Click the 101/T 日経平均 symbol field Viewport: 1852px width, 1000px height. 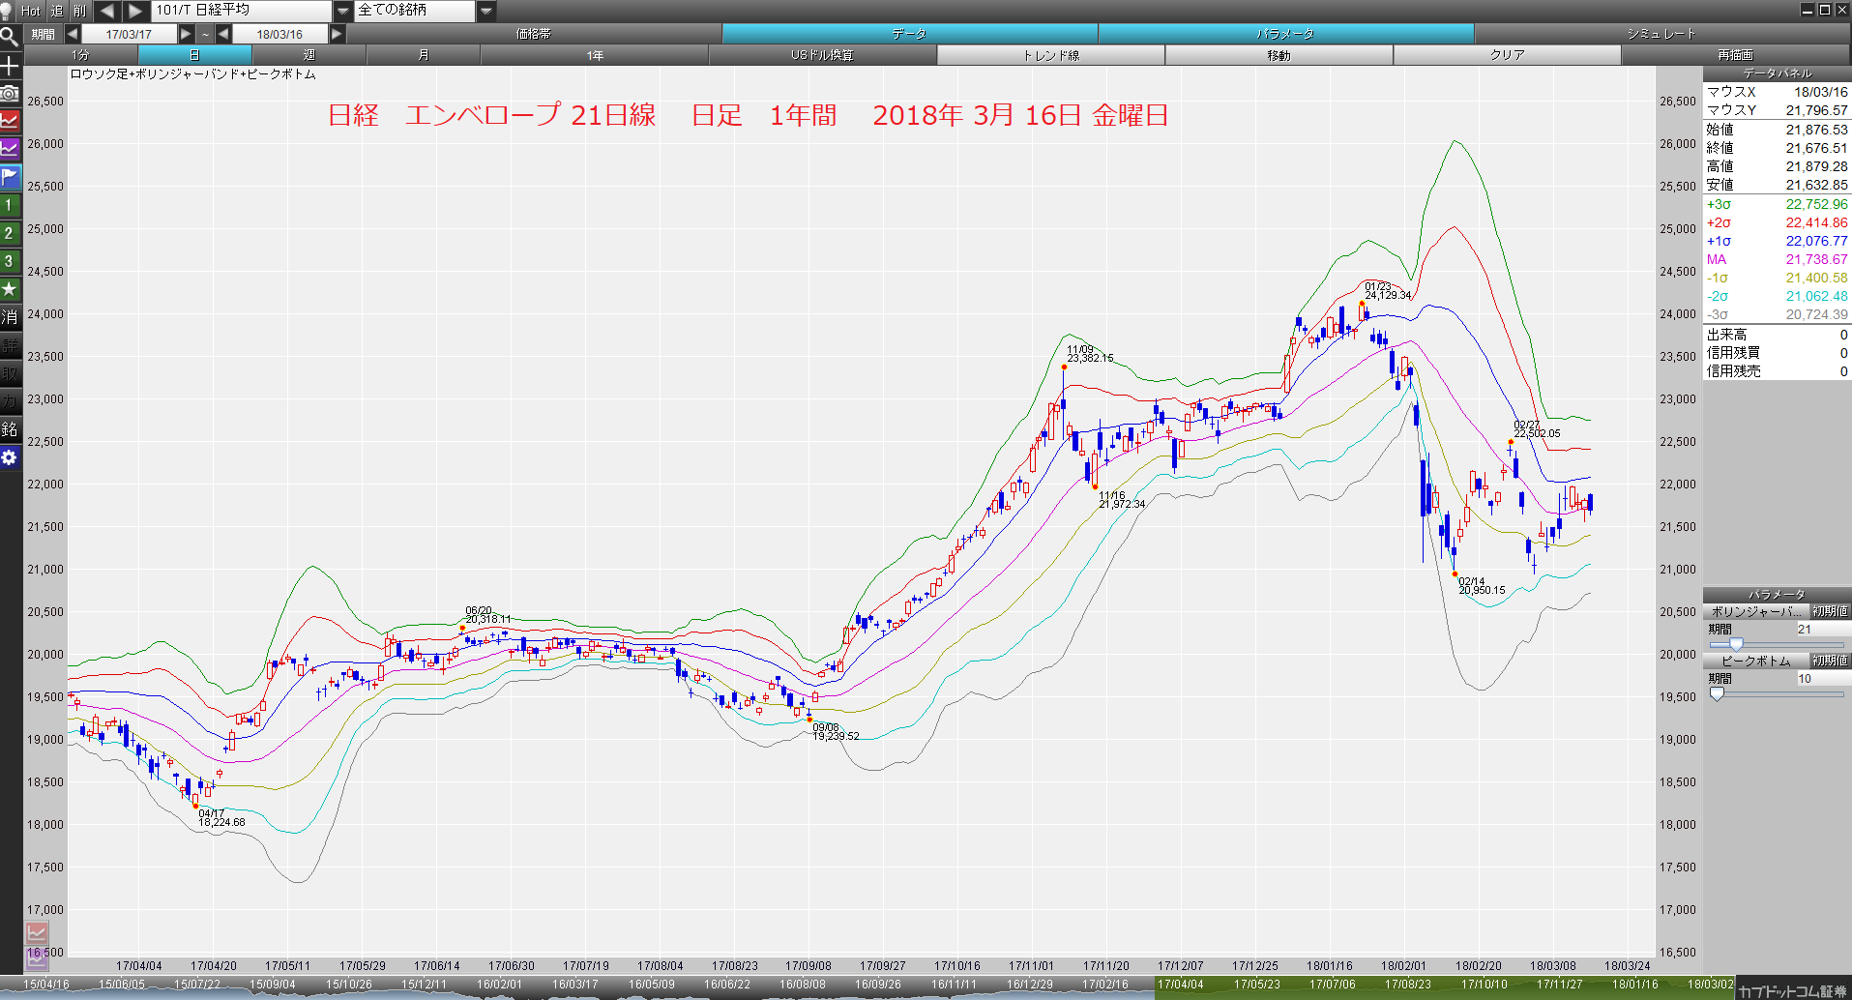(242, 11)
